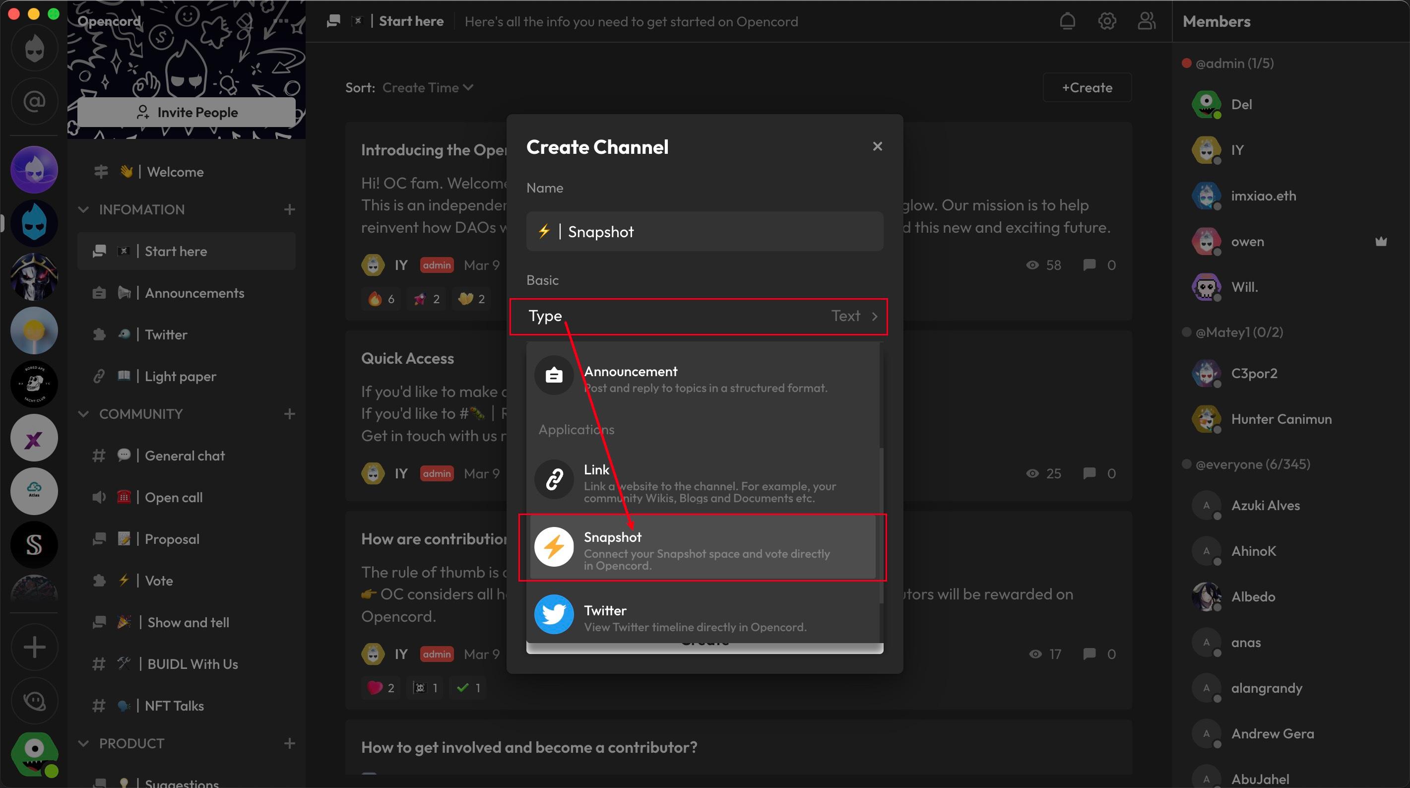Viewport: 1410px width, 788px height.
Task: Open the BUIDL With Us channel
Action: [187, 663]
